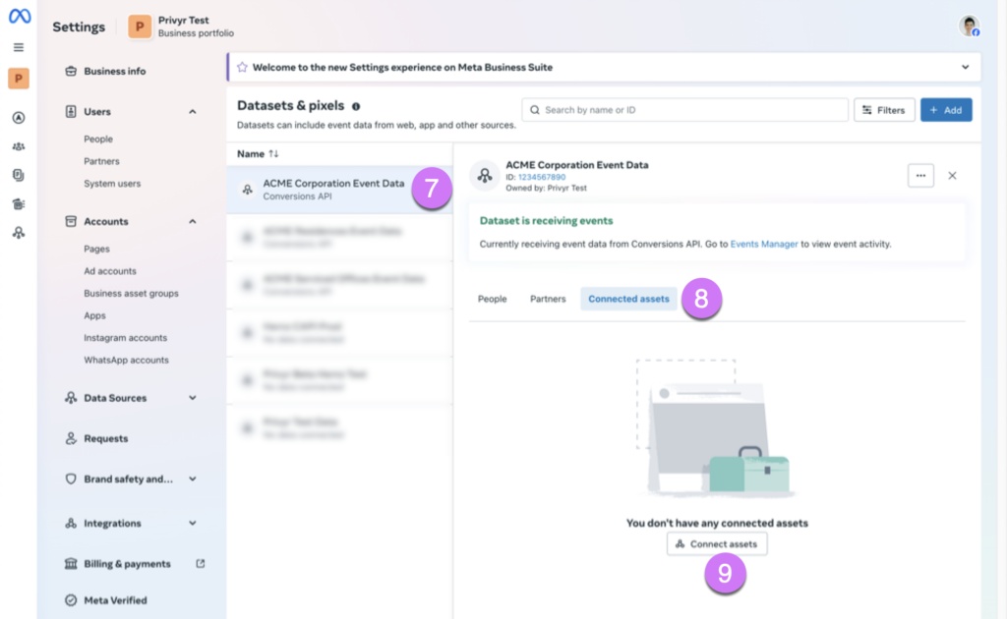Screen dimensions: 1007x619
Task: Follow the Events Manager link
Action: [x=764, y=245]
